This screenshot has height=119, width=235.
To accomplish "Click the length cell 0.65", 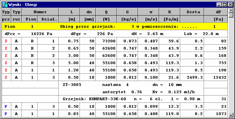I will coord(69,48).
